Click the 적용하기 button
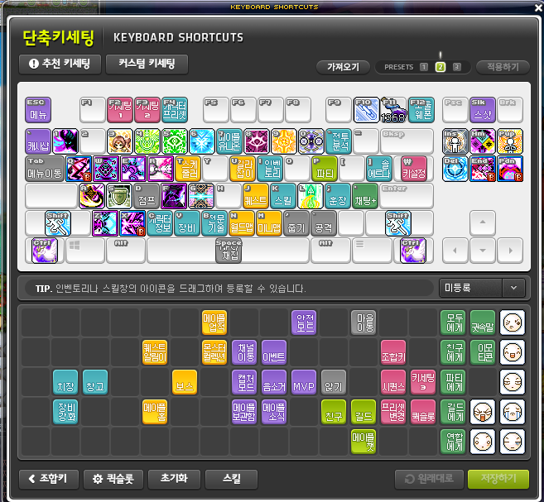This screenshot has width=544, height=502. tap(503, 67)
